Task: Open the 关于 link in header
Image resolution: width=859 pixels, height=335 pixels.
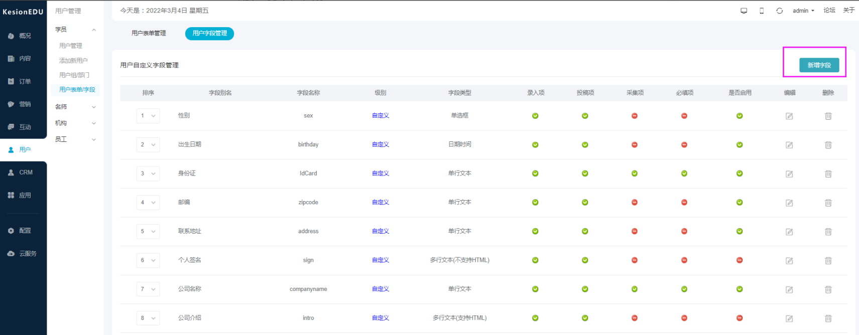Action: coord(848,11)
